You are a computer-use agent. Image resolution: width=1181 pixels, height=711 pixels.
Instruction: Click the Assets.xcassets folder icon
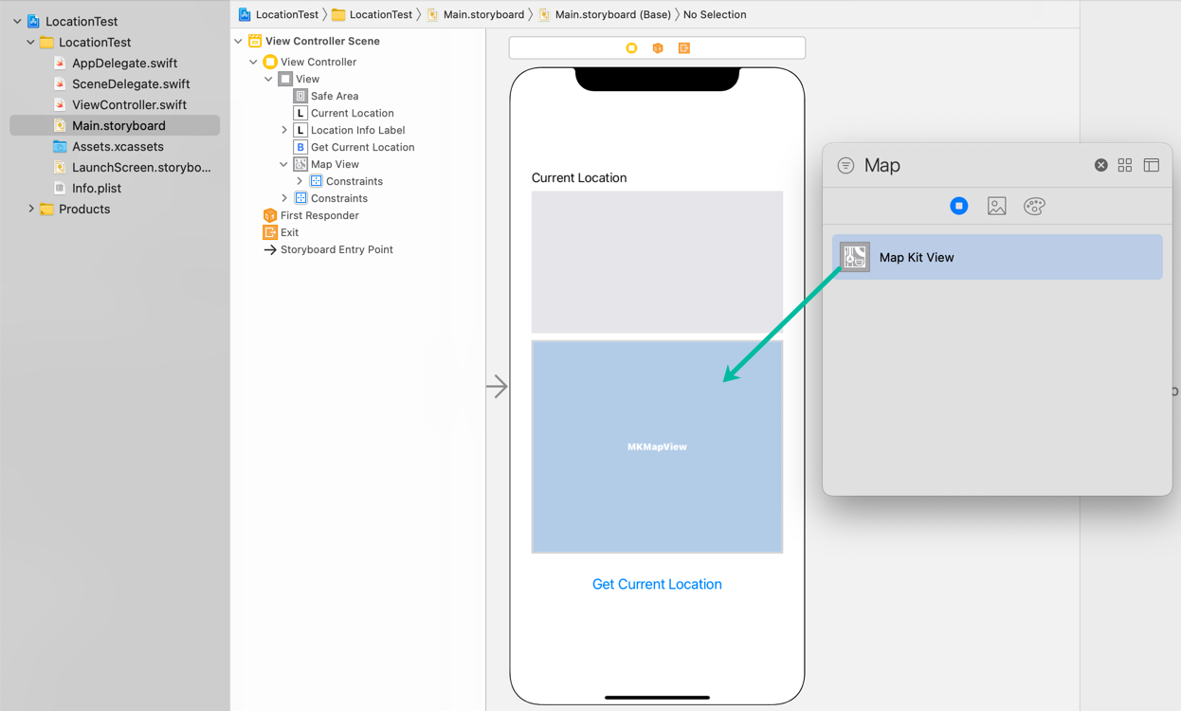click(60, 147)
